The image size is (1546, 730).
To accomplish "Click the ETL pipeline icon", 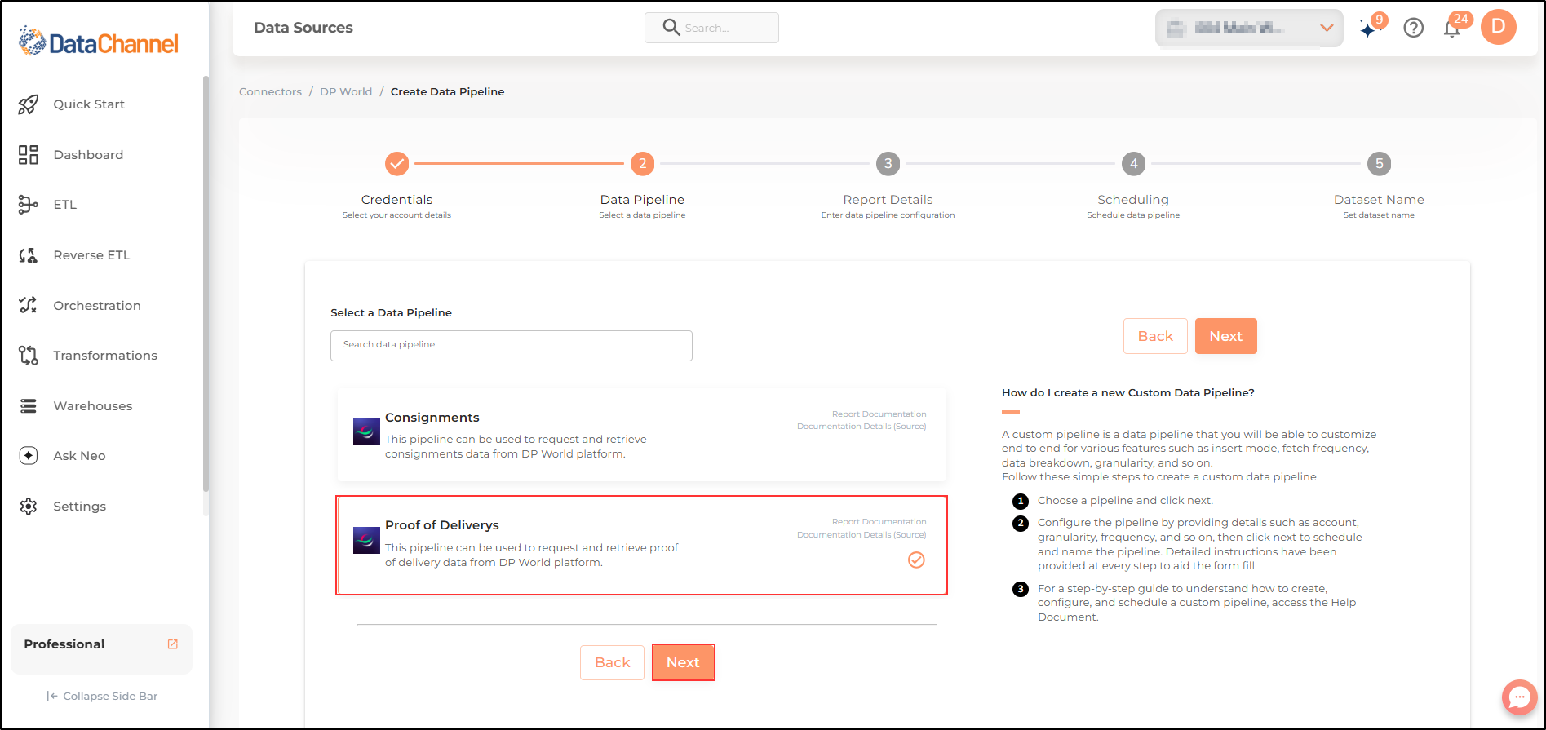I will pos(29,205).
